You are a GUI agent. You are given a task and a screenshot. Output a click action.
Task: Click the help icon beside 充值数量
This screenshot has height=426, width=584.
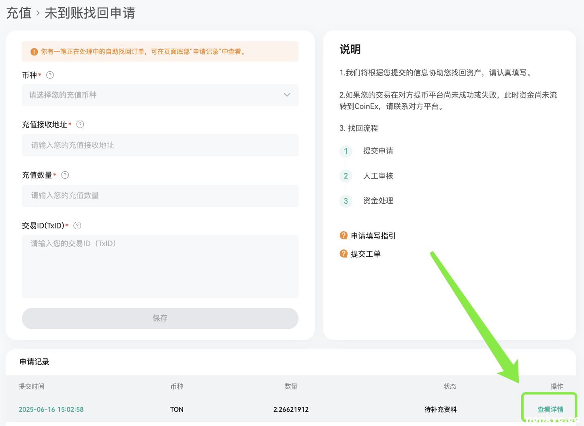coord(65,175)
